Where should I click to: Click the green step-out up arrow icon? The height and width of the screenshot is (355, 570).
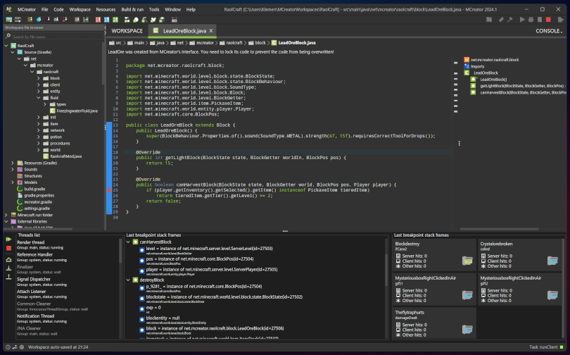click(x=8, y=277)
